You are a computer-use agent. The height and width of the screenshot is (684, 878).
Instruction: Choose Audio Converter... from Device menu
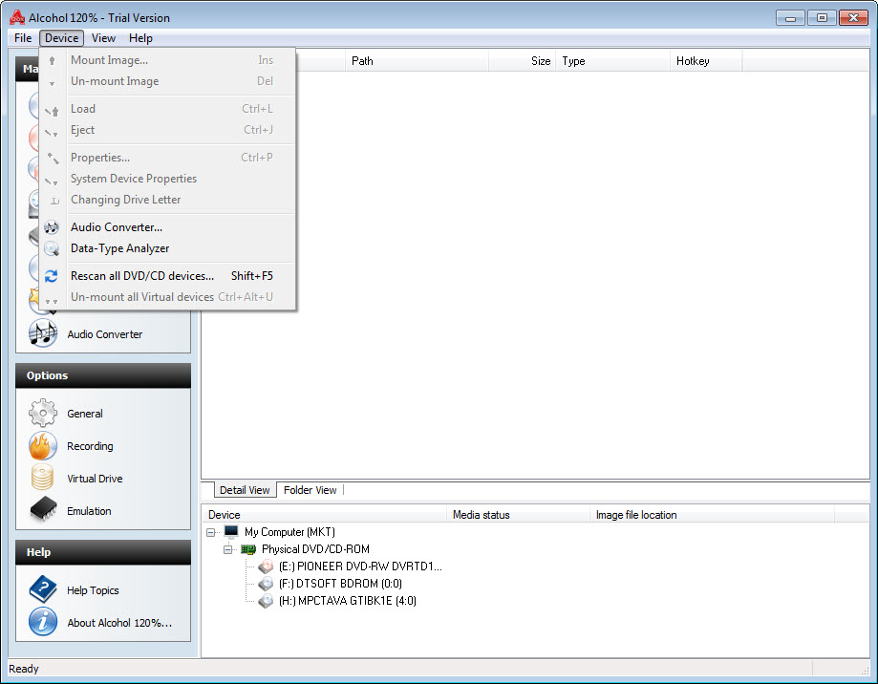[x=167, y=227]
